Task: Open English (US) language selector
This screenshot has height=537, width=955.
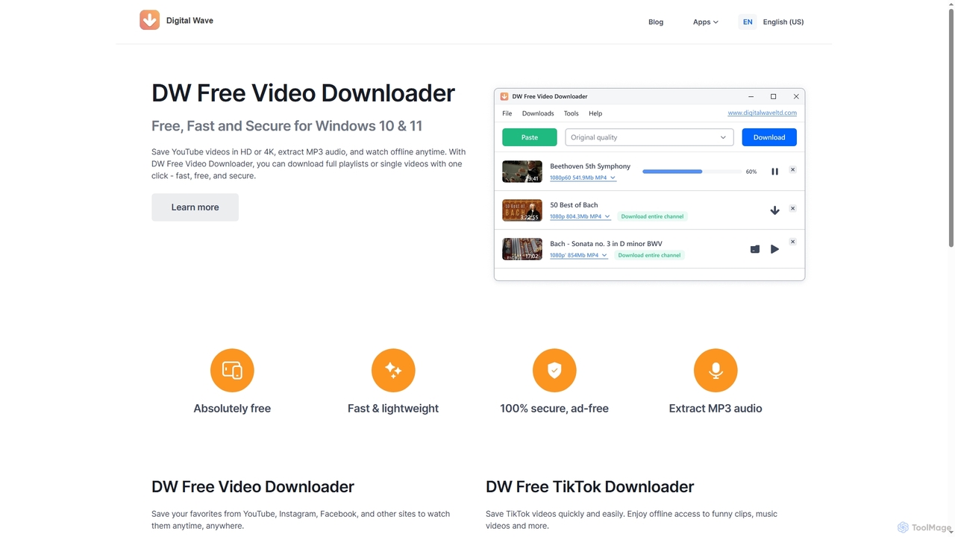Action: [x=783, y=22]
